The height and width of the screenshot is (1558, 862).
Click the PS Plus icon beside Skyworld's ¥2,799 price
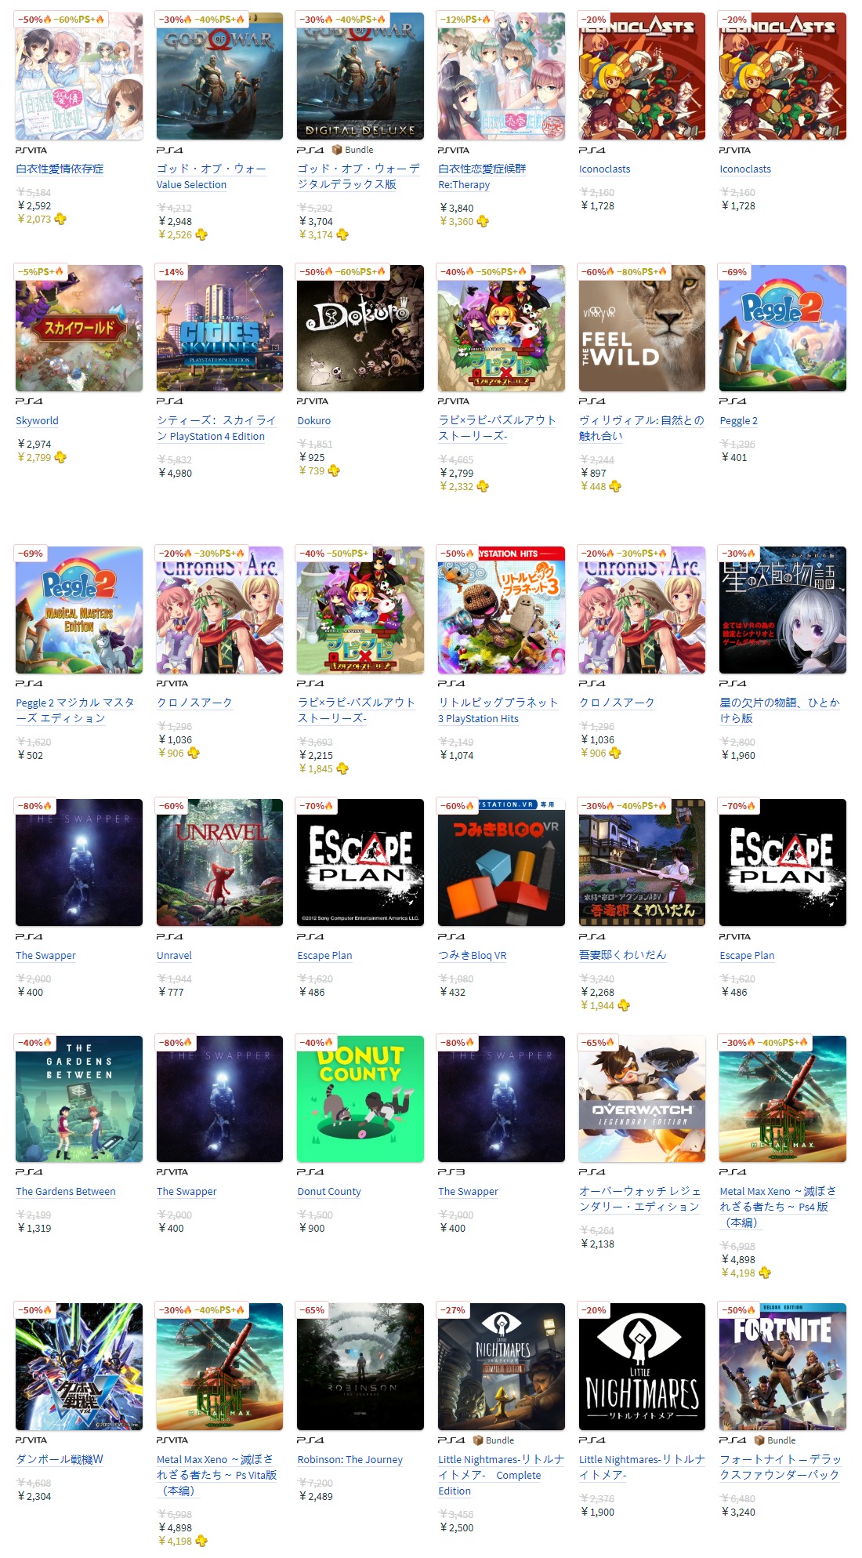tap(60, 457)
